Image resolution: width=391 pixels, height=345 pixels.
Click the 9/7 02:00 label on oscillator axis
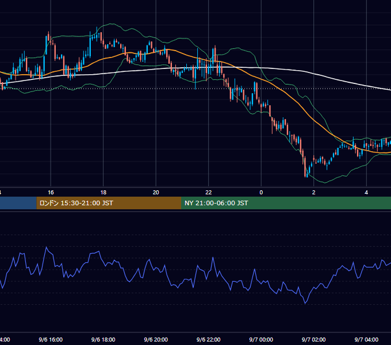click(x=314, y=339)
